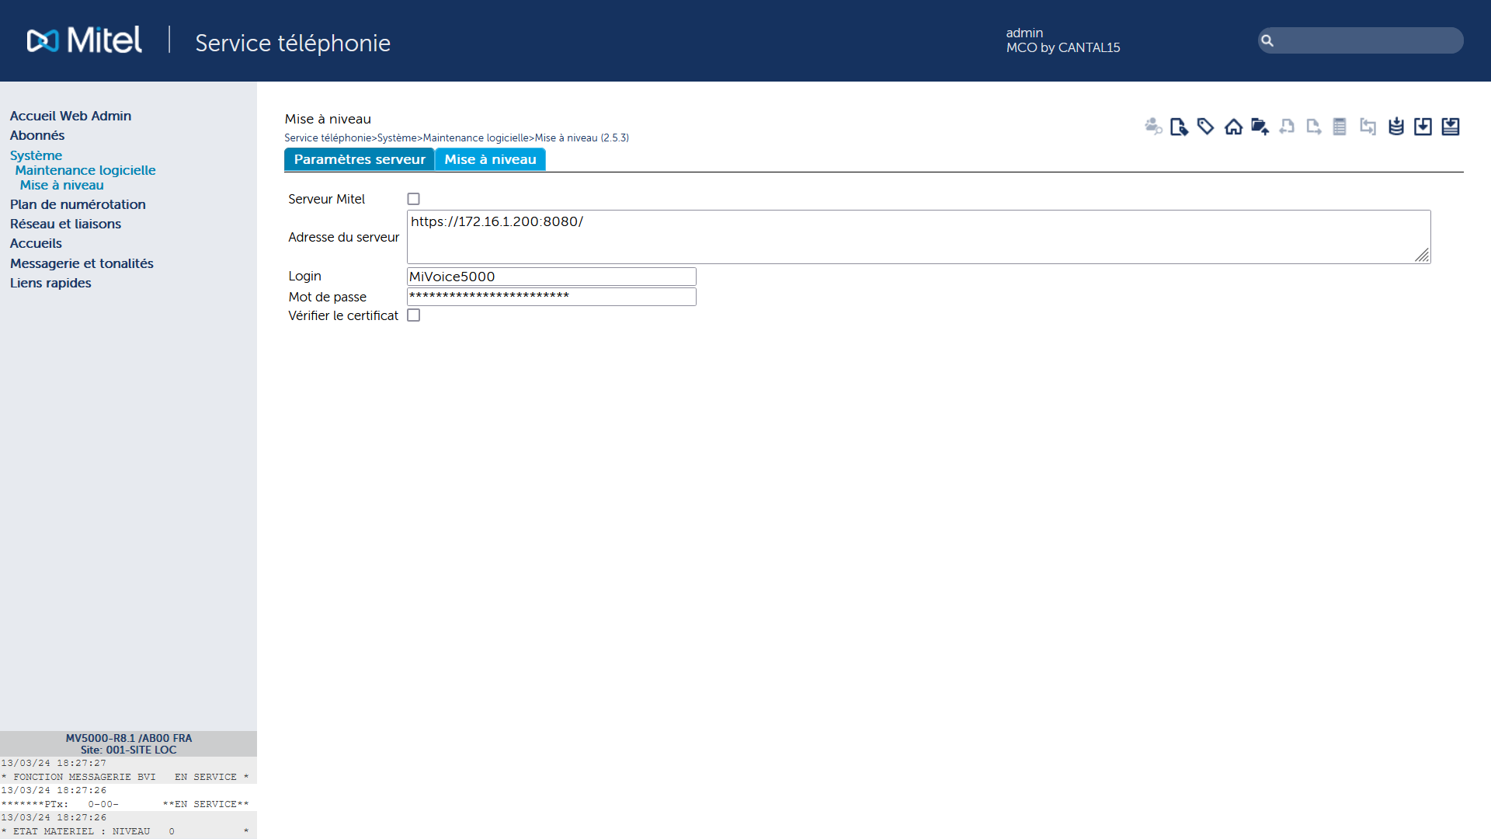
Task: Click the admin user label
Action: point(1024,33)
